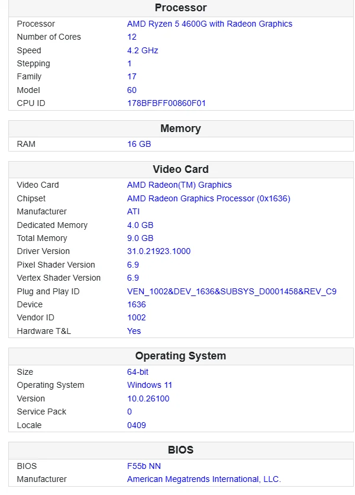Click the Hardware T&L label
This screenshot has width=355, height=495.
(44, 331)
